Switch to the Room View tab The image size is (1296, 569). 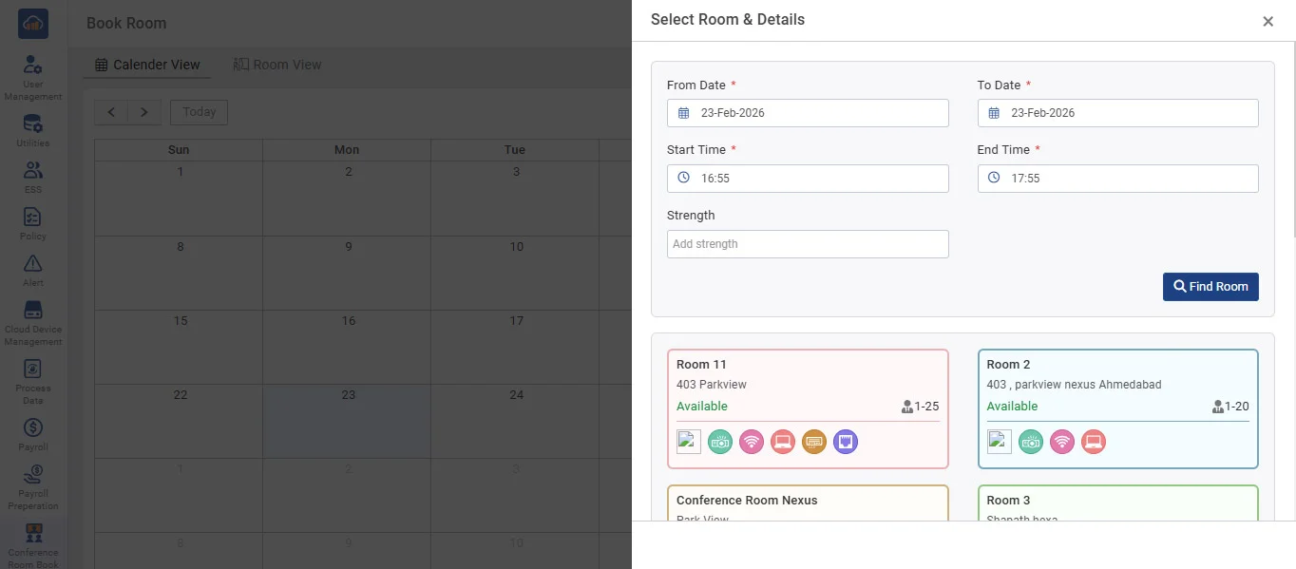tap(277, 65)
